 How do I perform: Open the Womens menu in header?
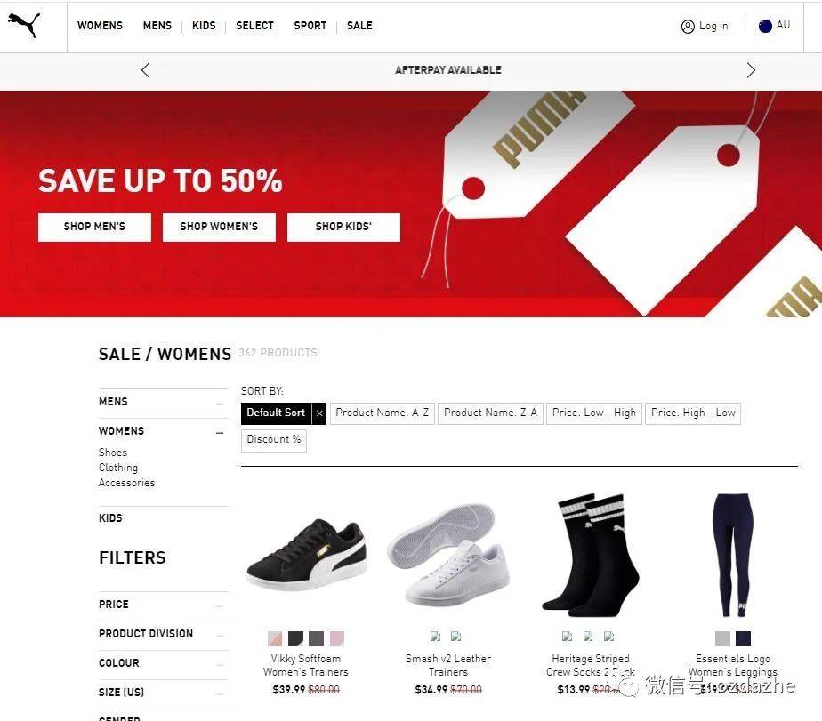pyautogui.click(x=101, y=26)
